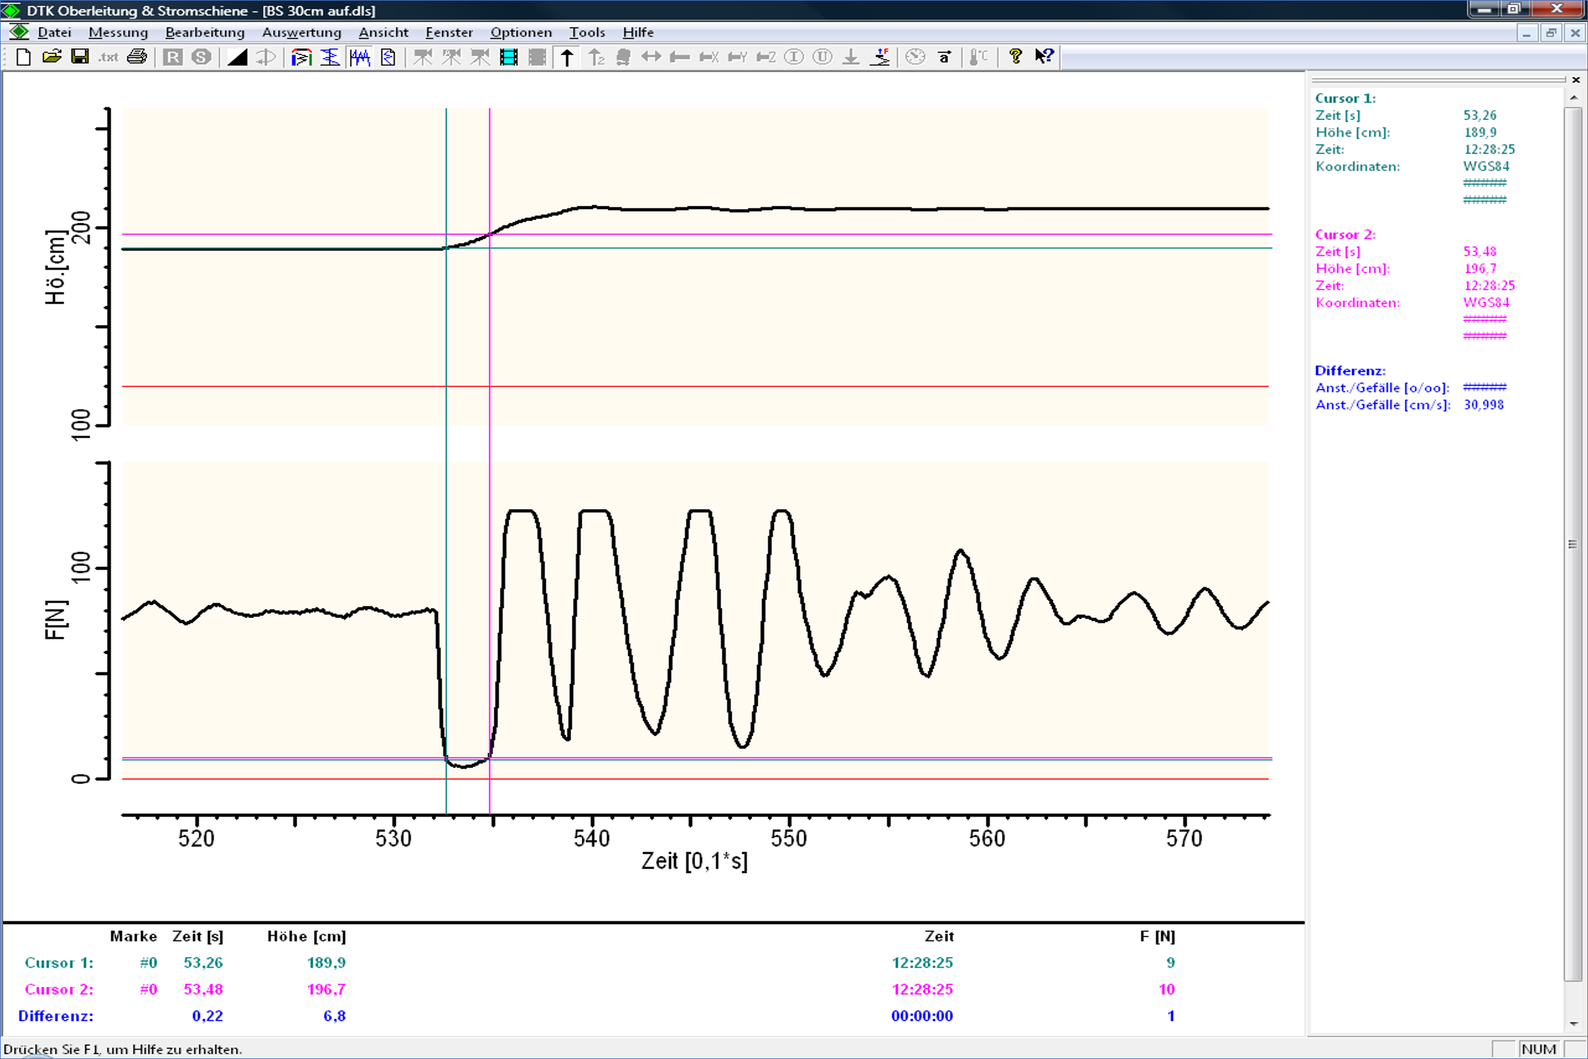This screenshot has width=1588, height=1059.
Task: Click the black triangle ramp icon
Action: [x=237, y=57]
